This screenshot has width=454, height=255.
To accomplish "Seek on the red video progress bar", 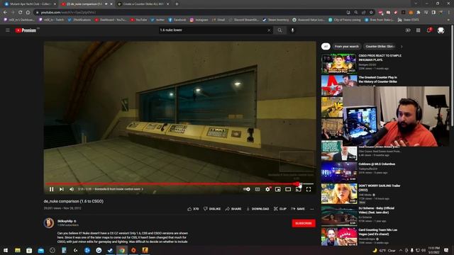I will coord(179,183).
